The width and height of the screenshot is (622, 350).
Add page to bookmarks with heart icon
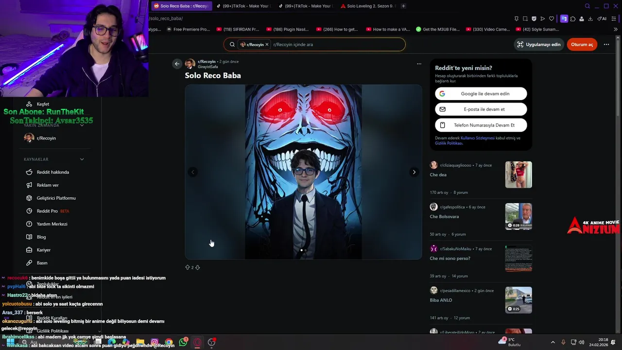click(x=552, y=18)
